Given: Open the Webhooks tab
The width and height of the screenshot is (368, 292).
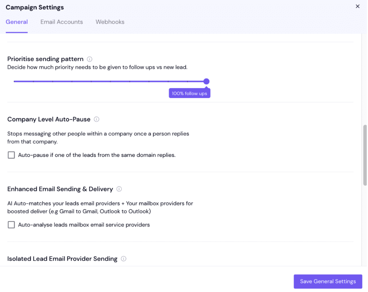Looking at the screenshot, I should (110, 22).
